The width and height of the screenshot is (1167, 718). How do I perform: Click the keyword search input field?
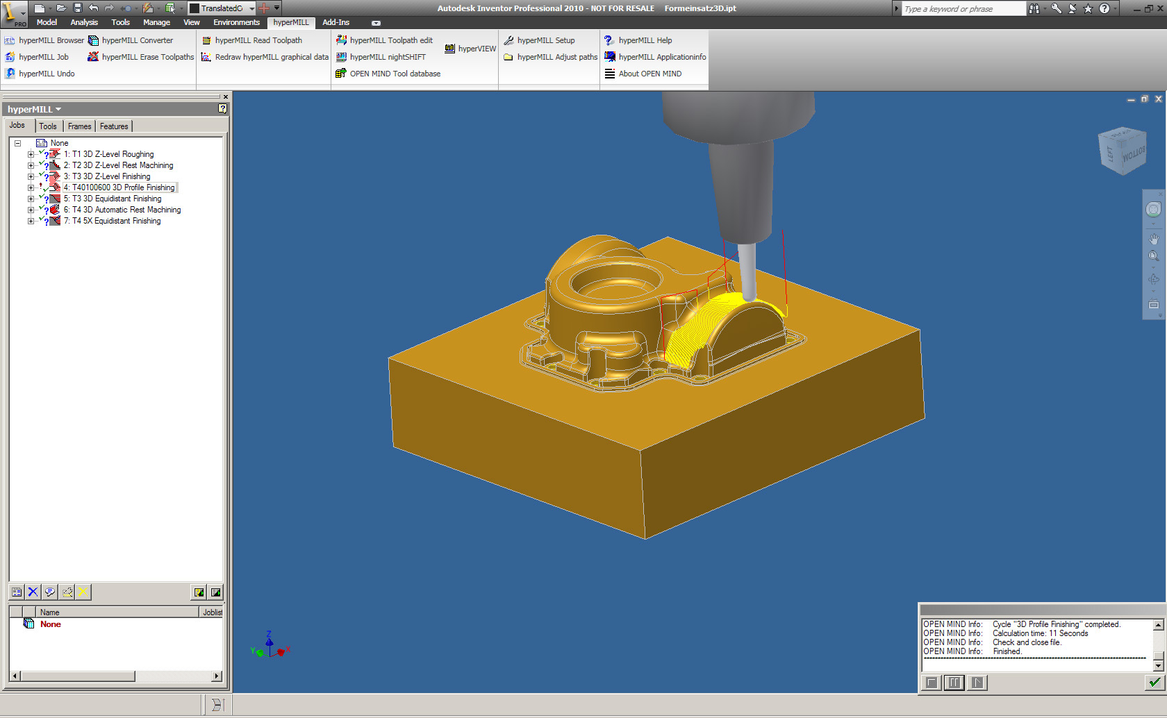(x=962, y=9)
